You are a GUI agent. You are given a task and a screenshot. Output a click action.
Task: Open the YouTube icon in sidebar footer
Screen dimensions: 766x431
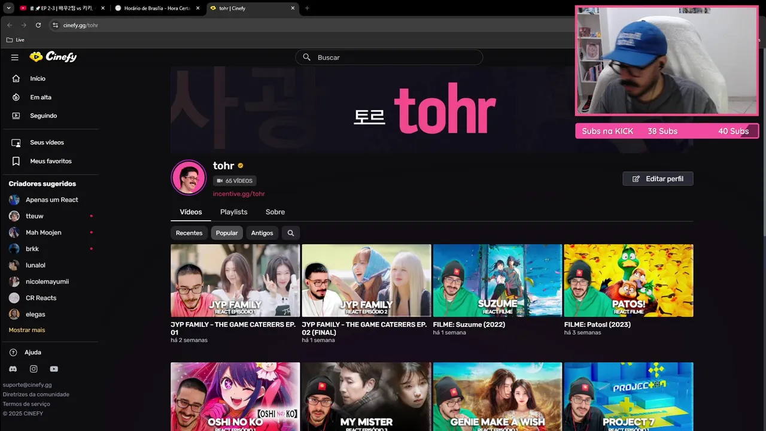(x=54, y=369)
